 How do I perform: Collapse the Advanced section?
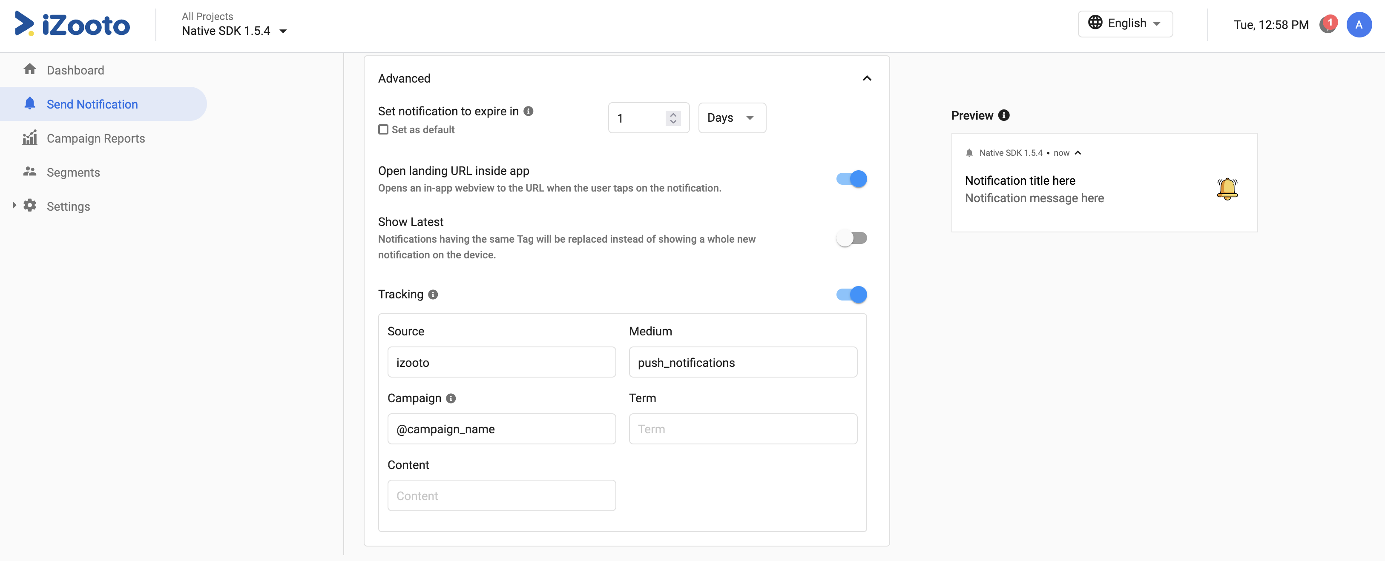867,78
